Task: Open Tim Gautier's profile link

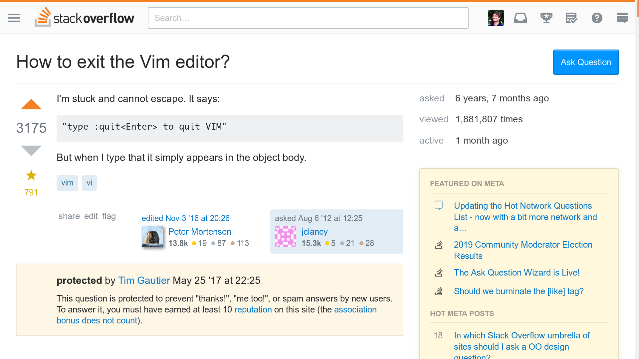Action: click(144, 280)
